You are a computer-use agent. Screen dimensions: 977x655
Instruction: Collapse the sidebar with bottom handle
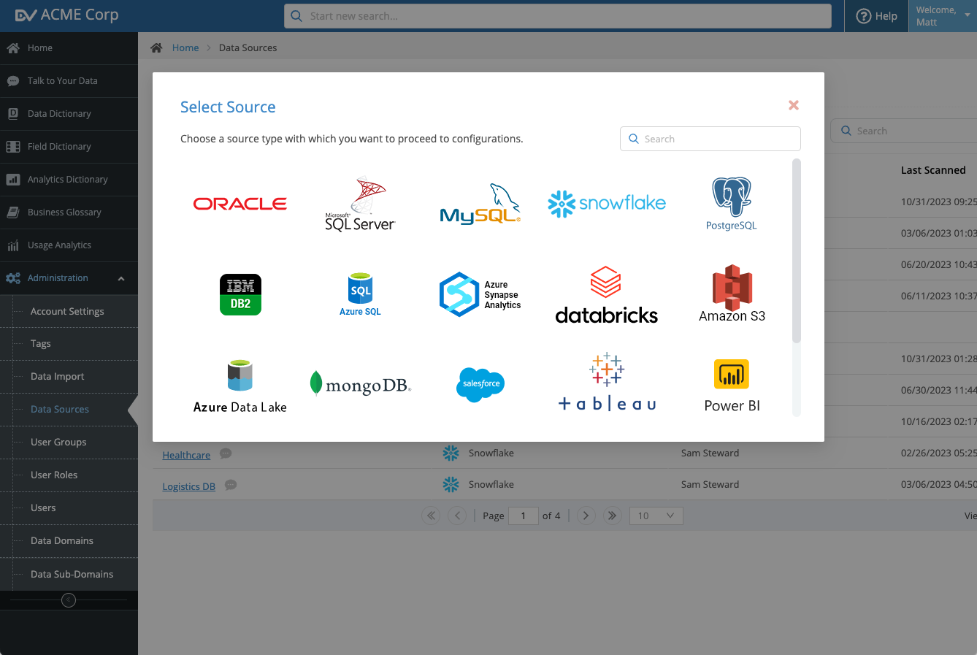coord(69,600)
